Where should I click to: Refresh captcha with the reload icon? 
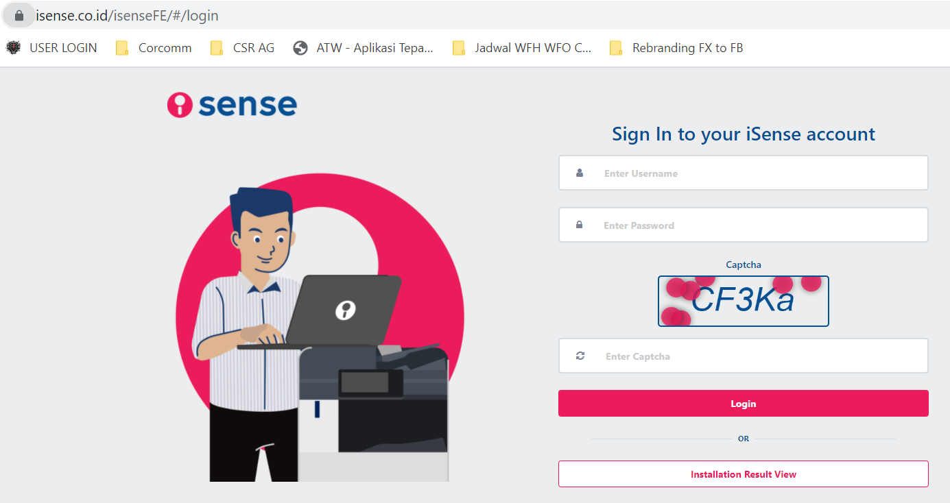coord(580,356)
